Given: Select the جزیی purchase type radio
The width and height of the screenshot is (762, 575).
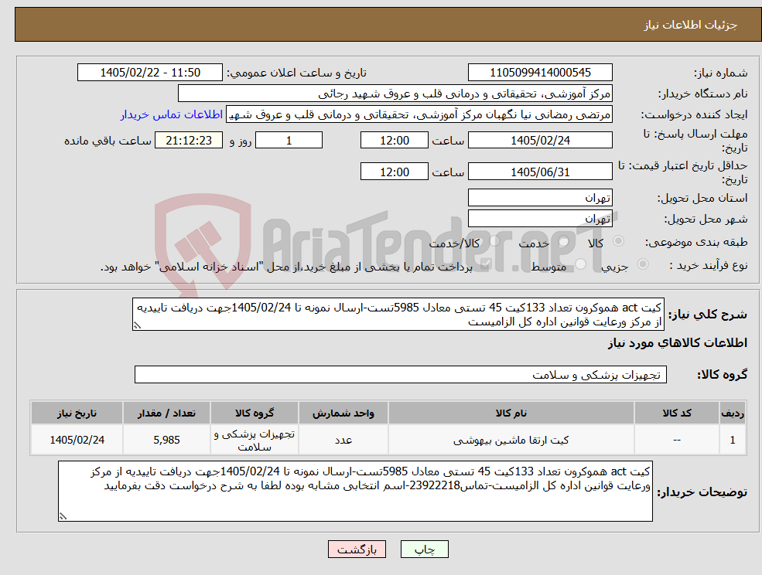Looking at the screenshot, I should pyautogui.click(x=642, y=264).
